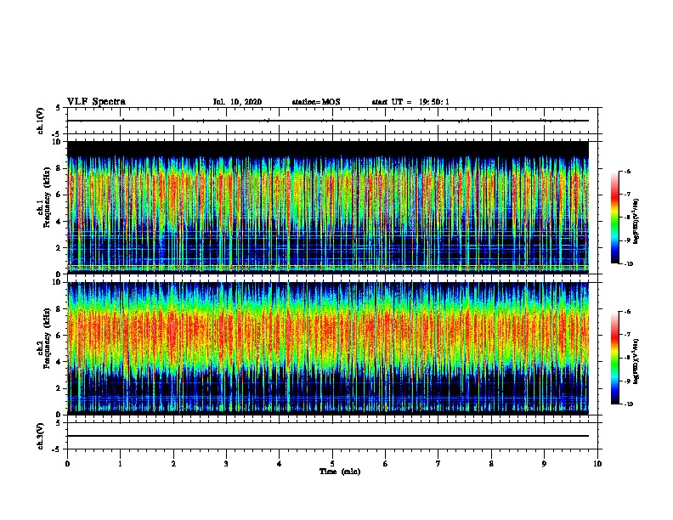Click the ch.2 spectrogram plot area
Image resolution: width=673 pixels, height=520 pixels.
[x=328, y=348]
